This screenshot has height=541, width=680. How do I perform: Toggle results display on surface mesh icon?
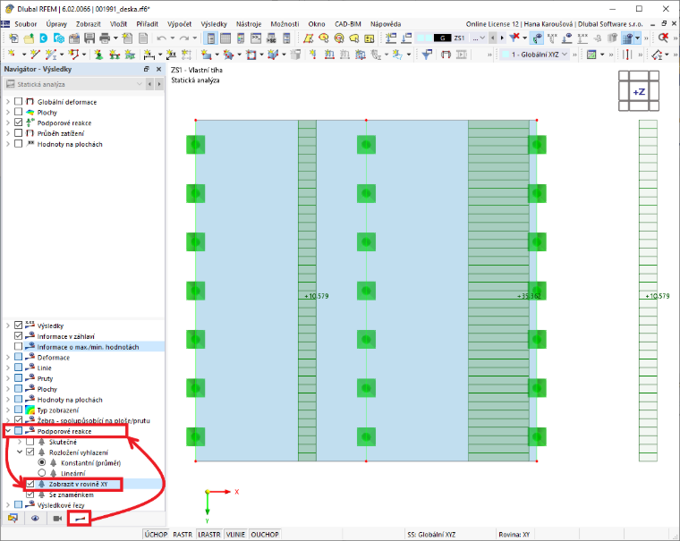628,38
